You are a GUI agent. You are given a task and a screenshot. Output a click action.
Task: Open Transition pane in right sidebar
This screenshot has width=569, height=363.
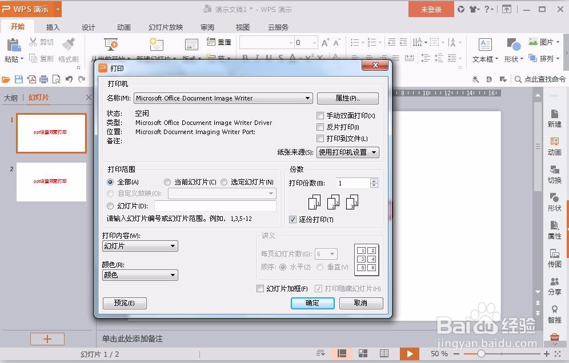click(555, 170)
